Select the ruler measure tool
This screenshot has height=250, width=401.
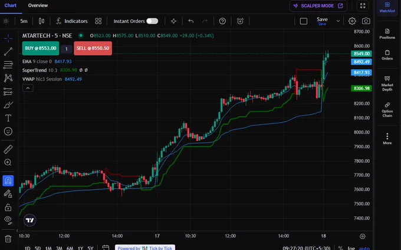pos(8,149)
